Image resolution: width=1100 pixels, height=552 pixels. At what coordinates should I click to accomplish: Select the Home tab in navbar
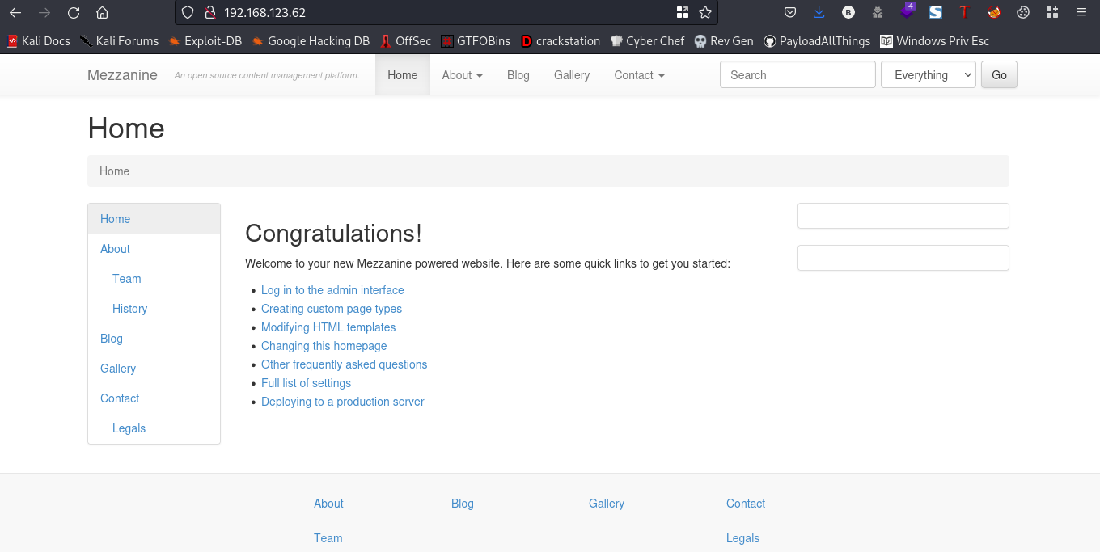[x=403, y=75]
